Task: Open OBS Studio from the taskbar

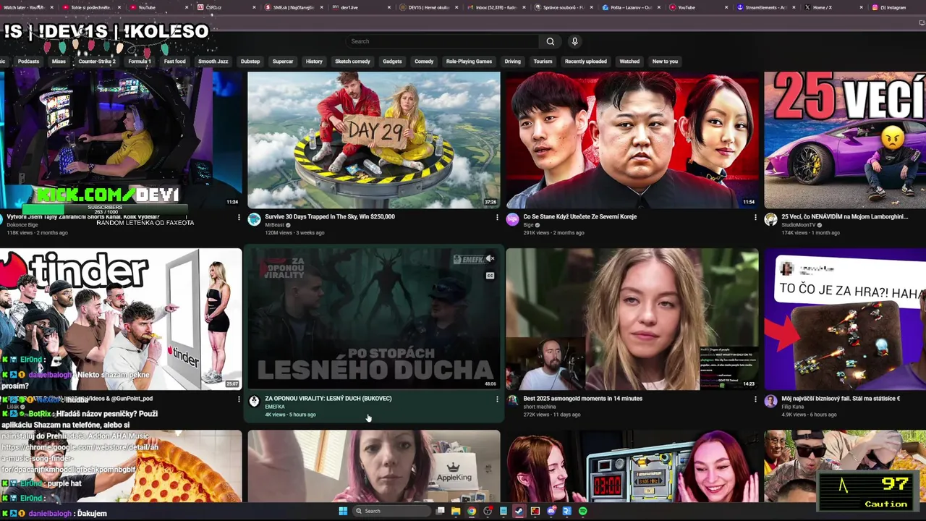Action: pos(488,511)
